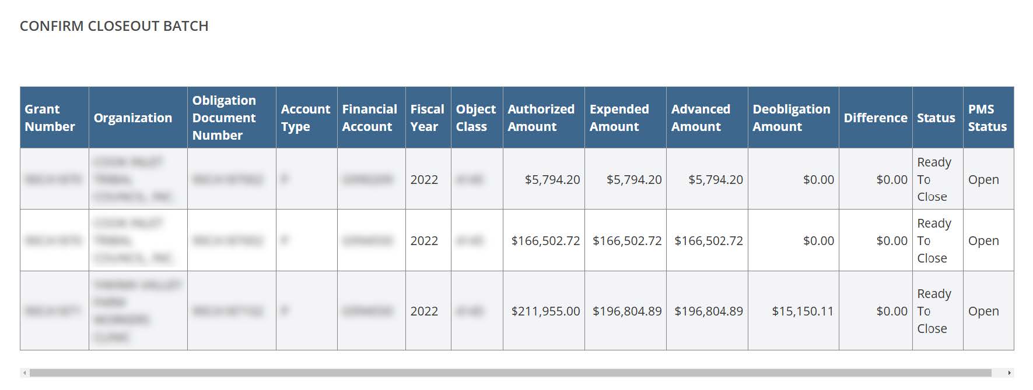Select the Financial Account column header
This screenshot has width=1033, height=390.
click(369, 118)
